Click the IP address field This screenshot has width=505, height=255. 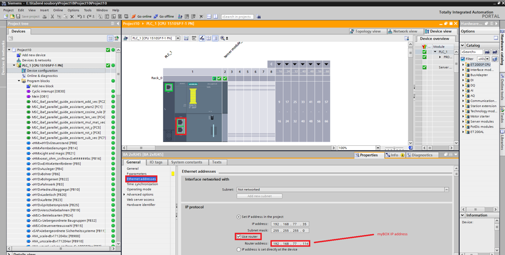click(290, 224)
